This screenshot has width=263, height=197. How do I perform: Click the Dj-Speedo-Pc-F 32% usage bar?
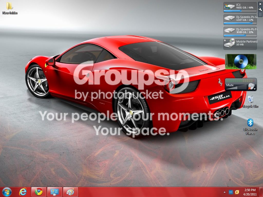pyautogui.click(x=240, y=35)
